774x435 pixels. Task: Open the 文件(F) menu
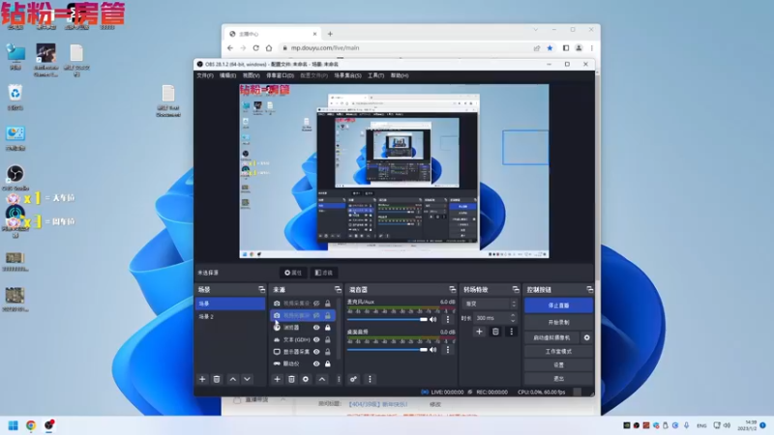(205, 75)
